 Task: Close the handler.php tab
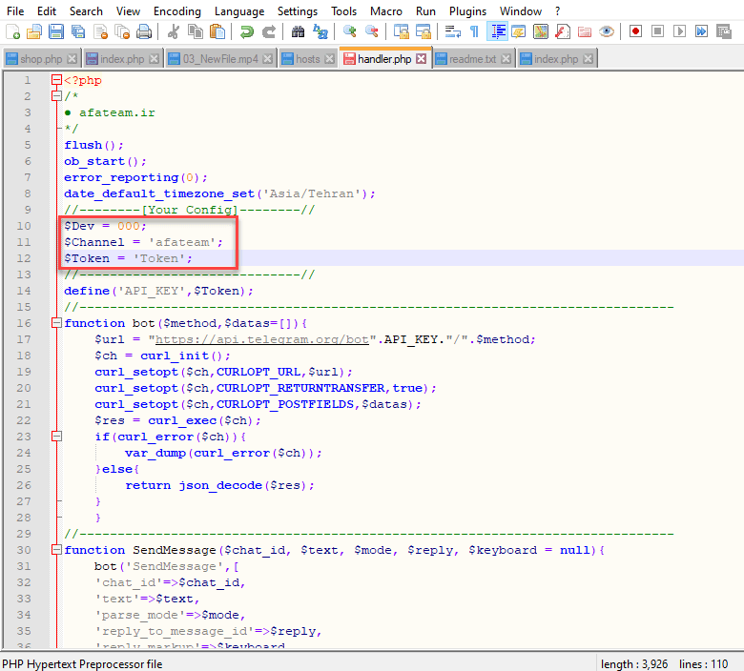click(422, 59)
